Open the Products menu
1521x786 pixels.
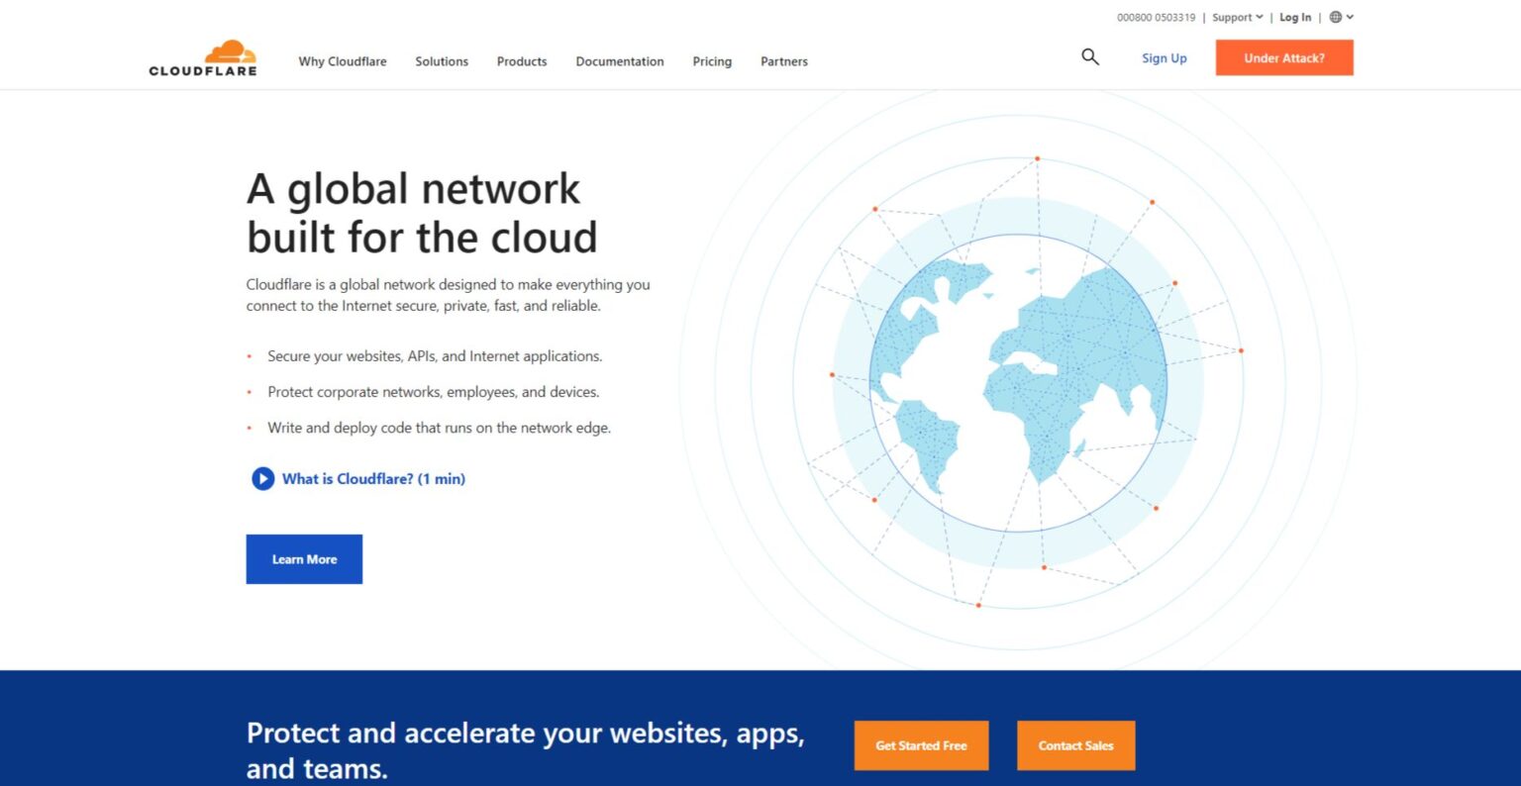pyautogui.click(x=522, y=61)
